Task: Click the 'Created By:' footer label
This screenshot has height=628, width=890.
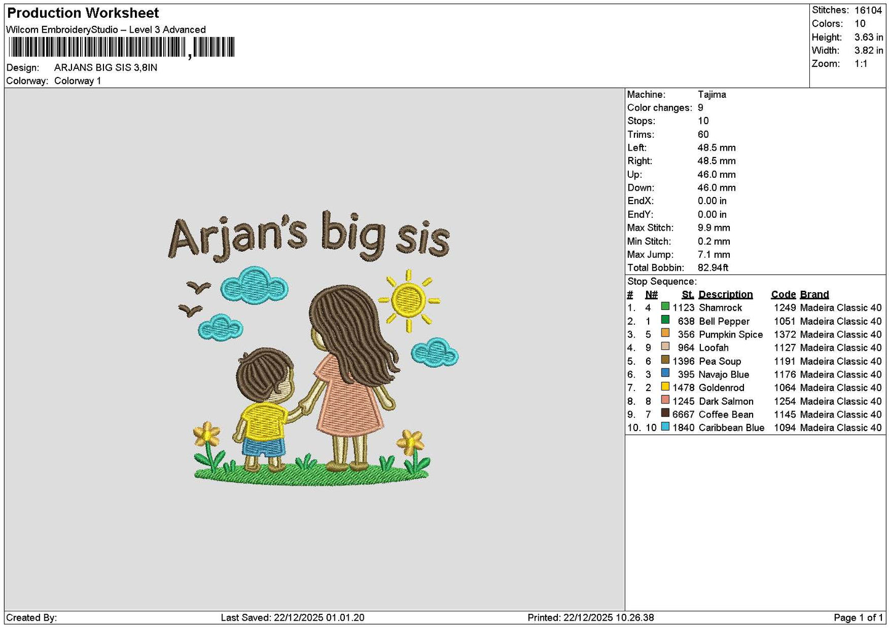Action: [x=31, y=618]
